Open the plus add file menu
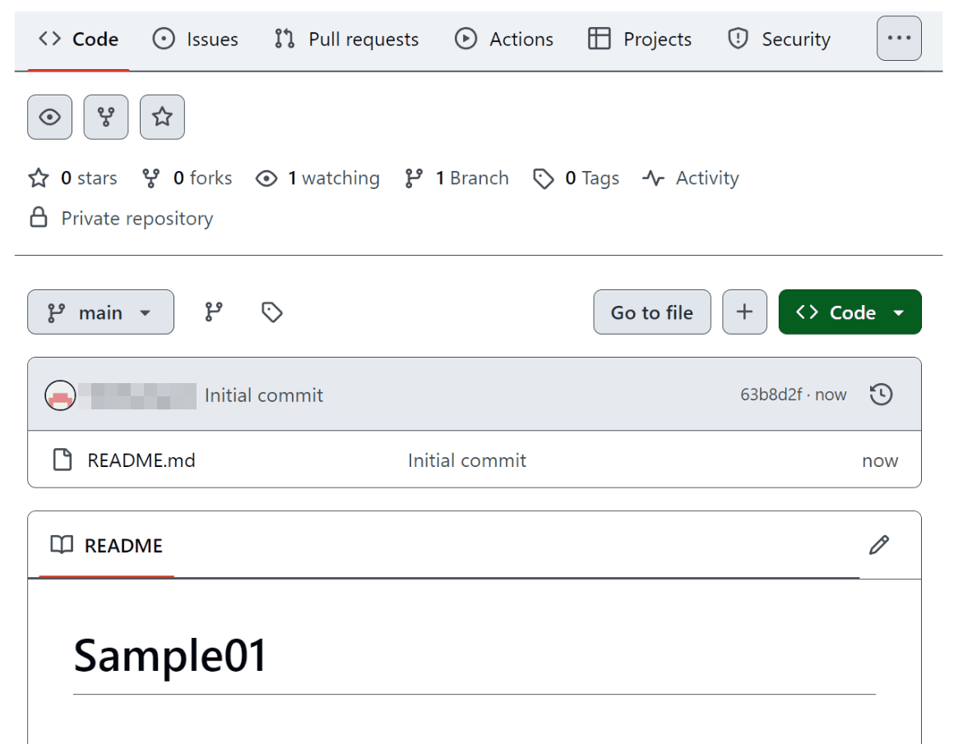Image resolution: width=963 pixels, height=744 pixels. pos(744,312)
